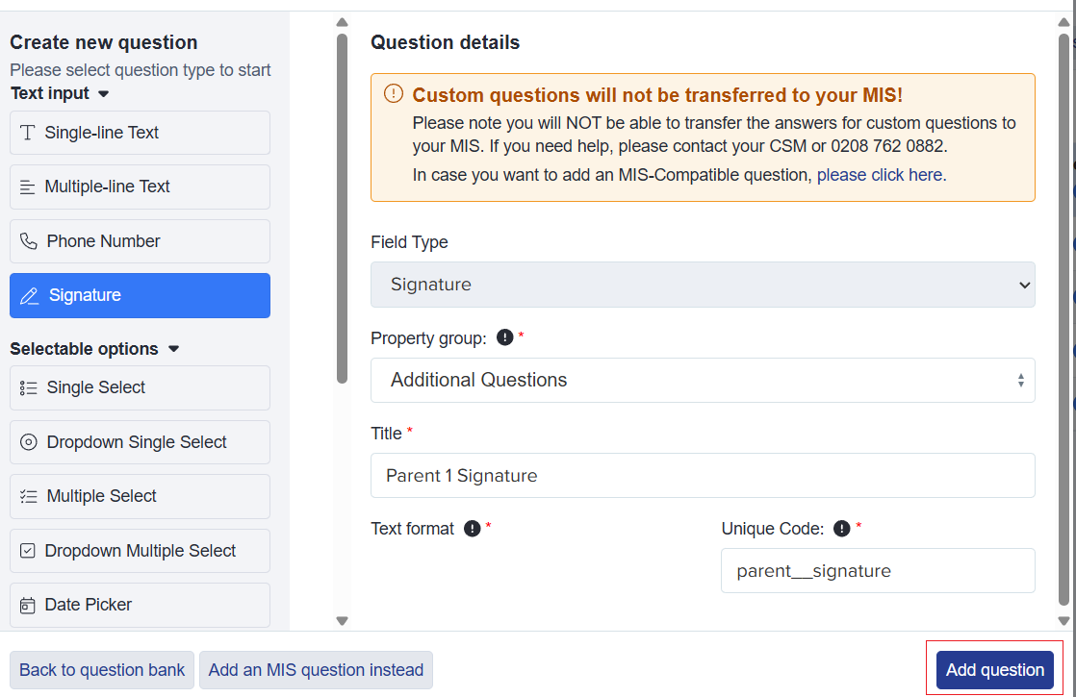Screen dimensions: 1076x697
Task: Open the Property group dropdown
Action: tap(703, 381)
